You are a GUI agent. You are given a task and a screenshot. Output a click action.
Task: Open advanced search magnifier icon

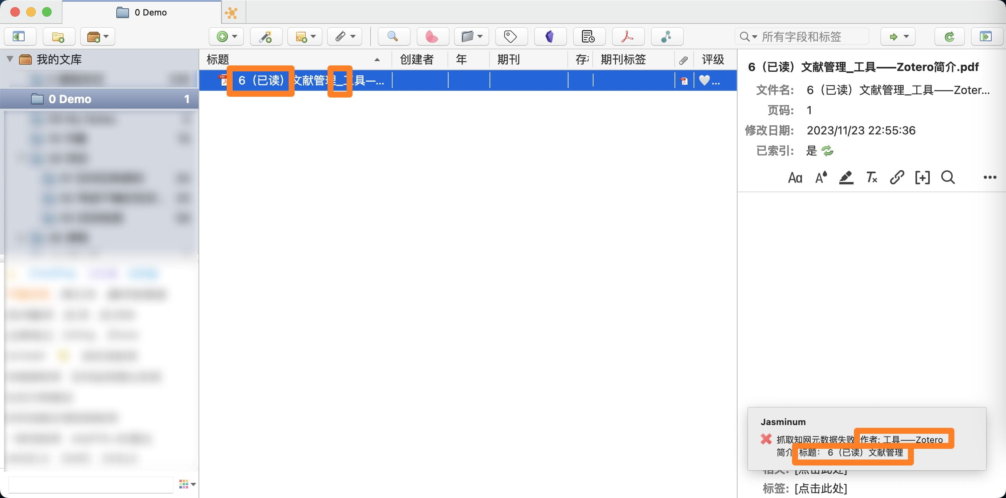tap(393, 37)
